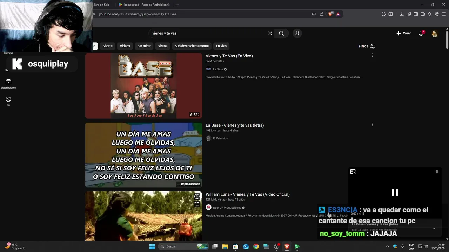
Task: Open the Windows Start menu
Action: point(152,246)
